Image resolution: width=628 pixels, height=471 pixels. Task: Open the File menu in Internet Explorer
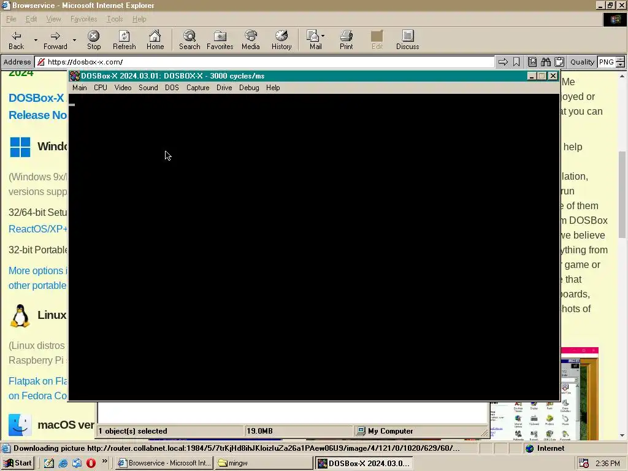11,19
